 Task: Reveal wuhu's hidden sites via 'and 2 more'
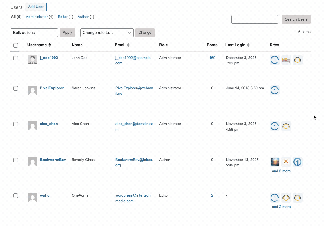[281, 206]
